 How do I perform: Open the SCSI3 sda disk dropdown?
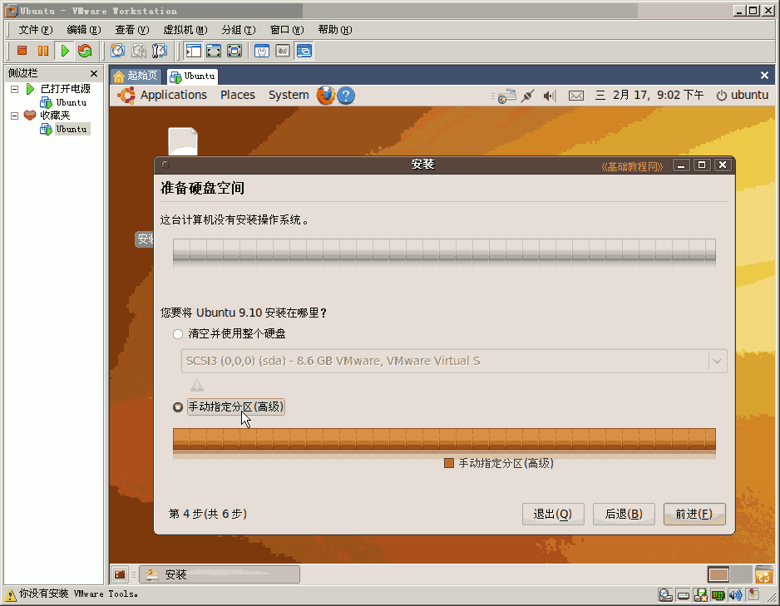(x=454, y=361)
